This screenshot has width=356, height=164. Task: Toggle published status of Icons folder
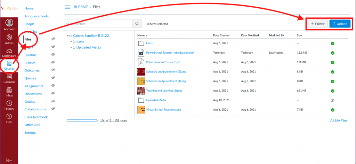pyautogui.click(x=332, y=43)
